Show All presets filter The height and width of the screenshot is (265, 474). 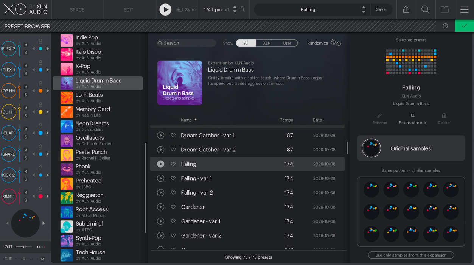246,43
